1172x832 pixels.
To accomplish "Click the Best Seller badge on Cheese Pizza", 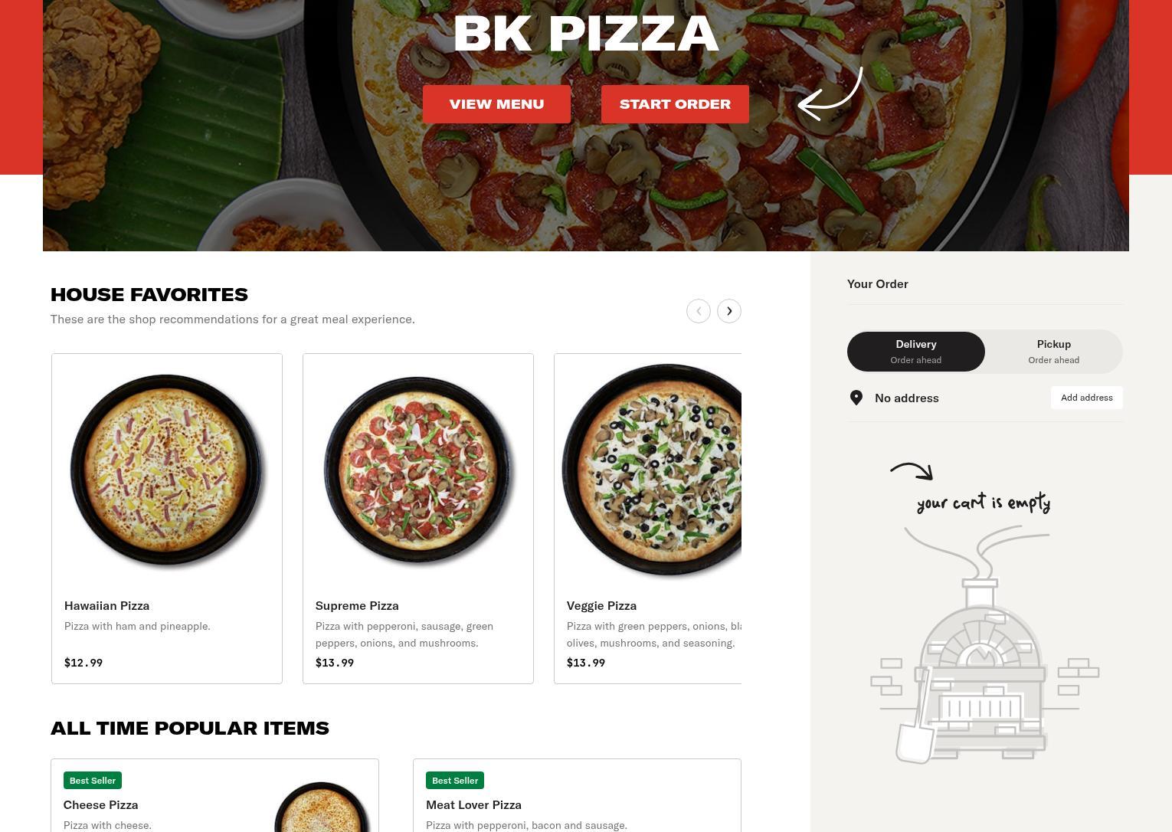I will tap(93, 781).
